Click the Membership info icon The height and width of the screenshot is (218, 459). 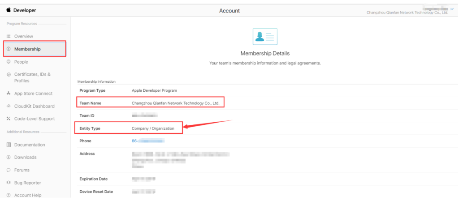coord(9,49)
